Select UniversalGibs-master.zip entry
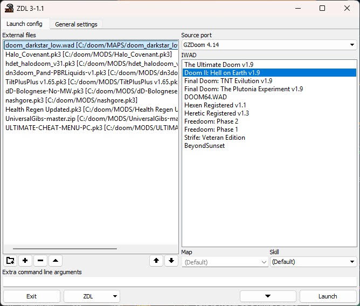Viewport: 360px width, 306px height. [x=91, y=119]
